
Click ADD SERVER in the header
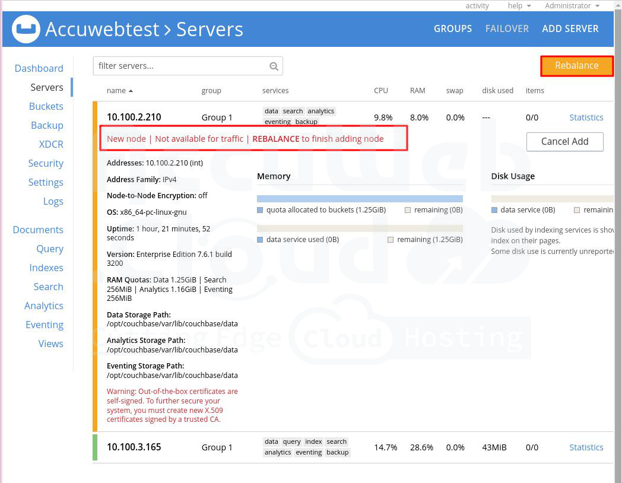pyautogui.click(x=570, y=28)
